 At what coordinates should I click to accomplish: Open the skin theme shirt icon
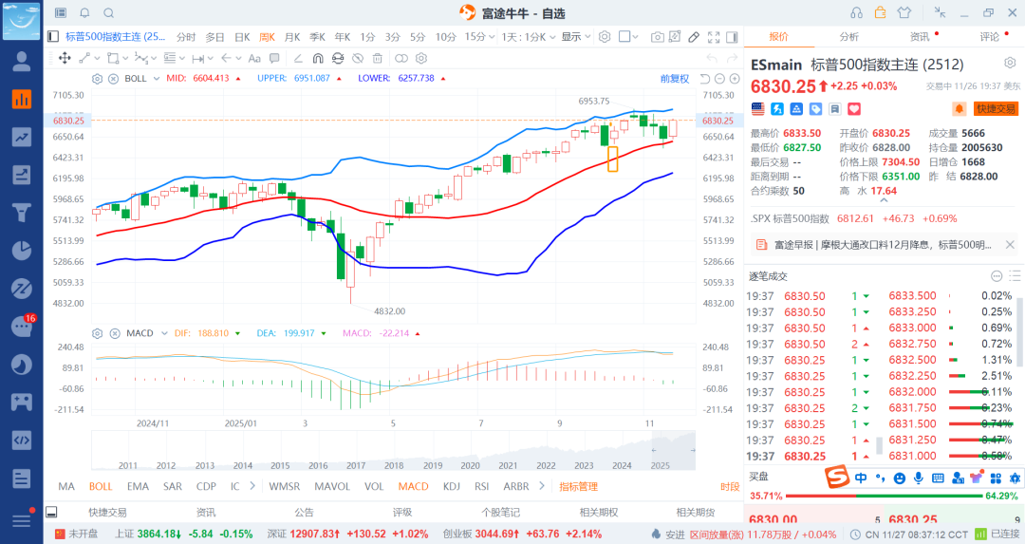(904, 12)
